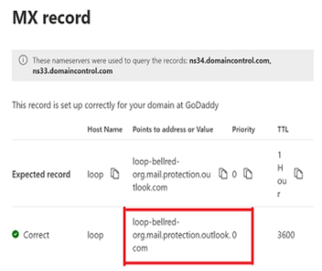
Task: Click the 'loop' host name in the Correct row
Action: [95, 235]
